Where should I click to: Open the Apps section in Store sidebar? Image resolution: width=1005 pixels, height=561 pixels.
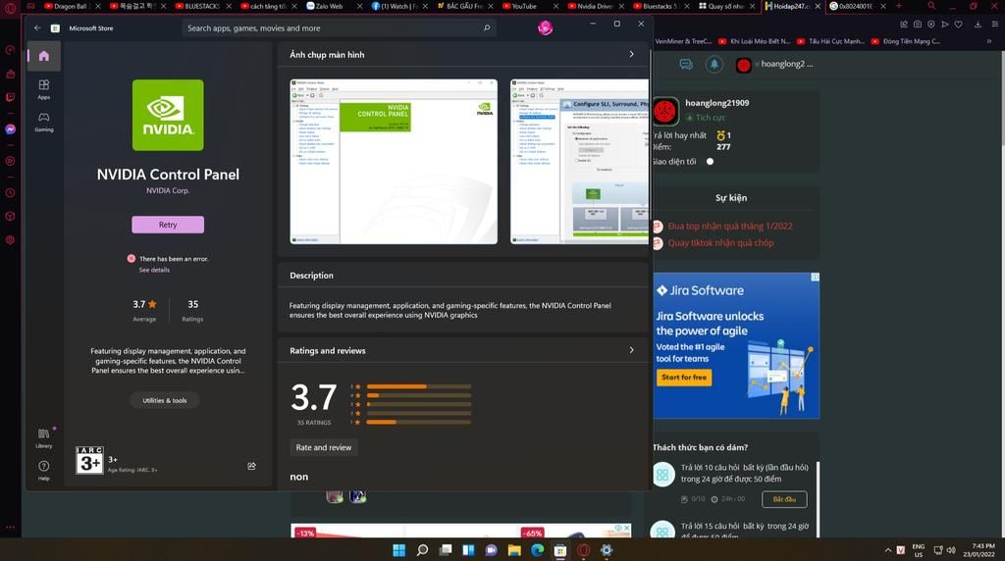pos(43,88)
